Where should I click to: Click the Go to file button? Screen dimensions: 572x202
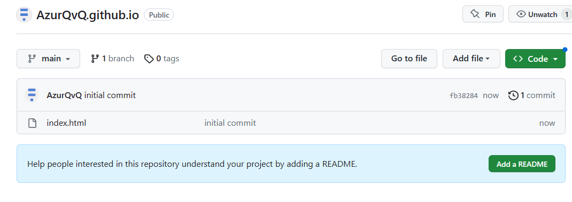[409, 59]
